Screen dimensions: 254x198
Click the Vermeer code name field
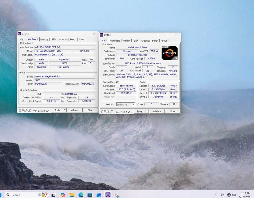click(127, 51)
